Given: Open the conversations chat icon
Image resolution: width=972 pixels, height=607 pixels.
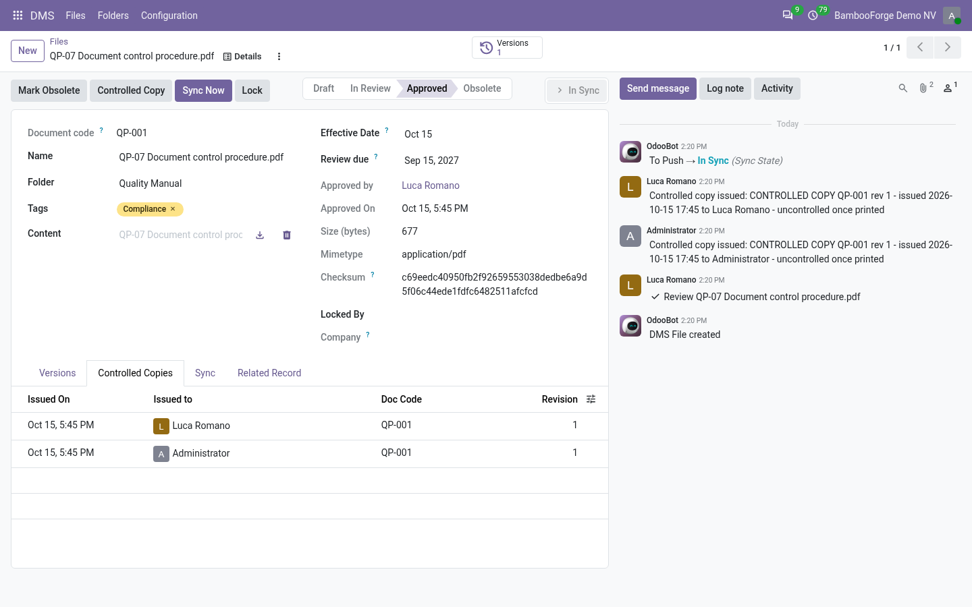Looking at the screenshot, I should point(788,16).
